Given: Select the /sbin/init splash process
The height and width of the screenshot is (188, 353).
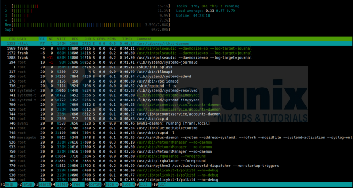Looking at the screenshot, I should [x=176, y=67].
